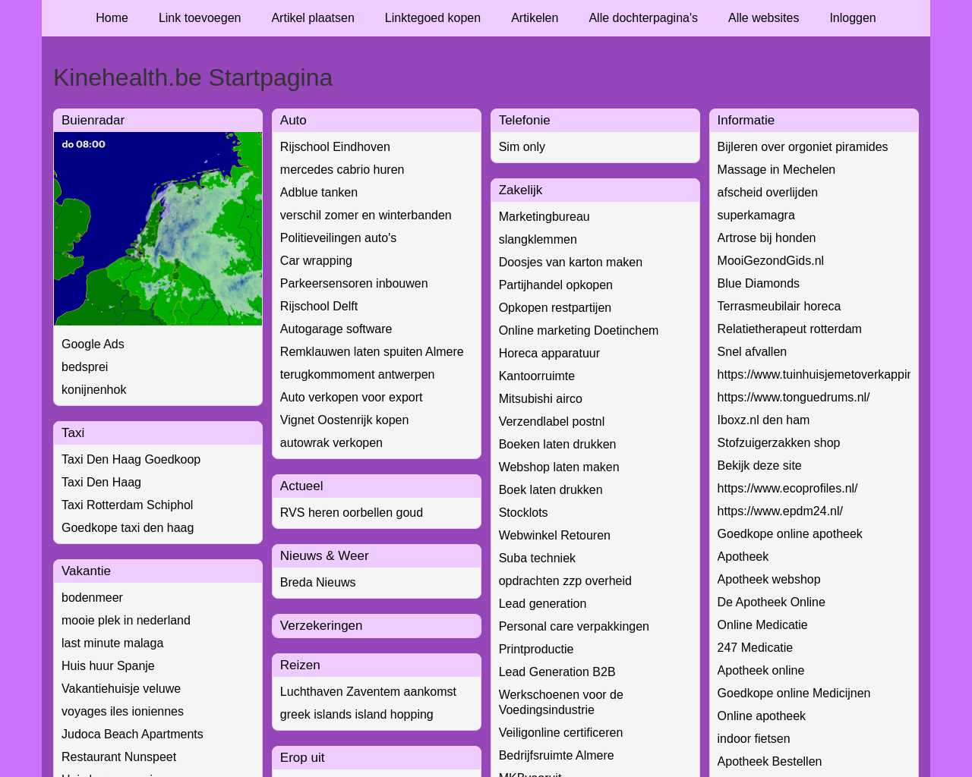This screenshot has height=777, width=972.
Task: Click greek islands island hopping link
Action: click(357, 715)
